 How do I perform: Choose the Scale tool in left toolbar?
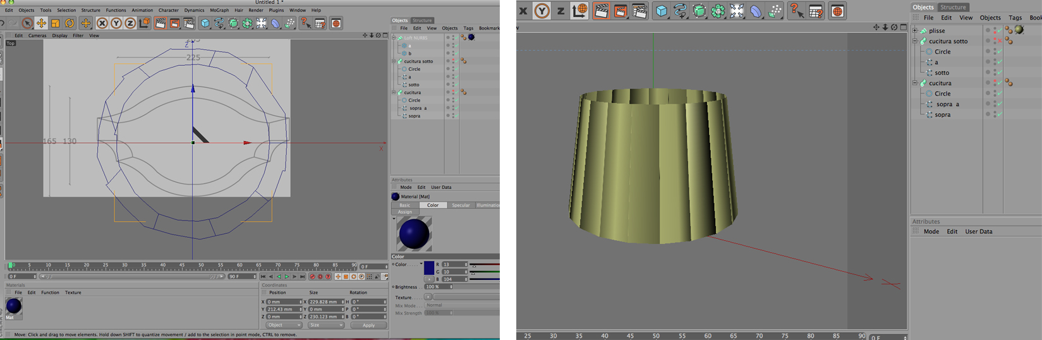55,23
